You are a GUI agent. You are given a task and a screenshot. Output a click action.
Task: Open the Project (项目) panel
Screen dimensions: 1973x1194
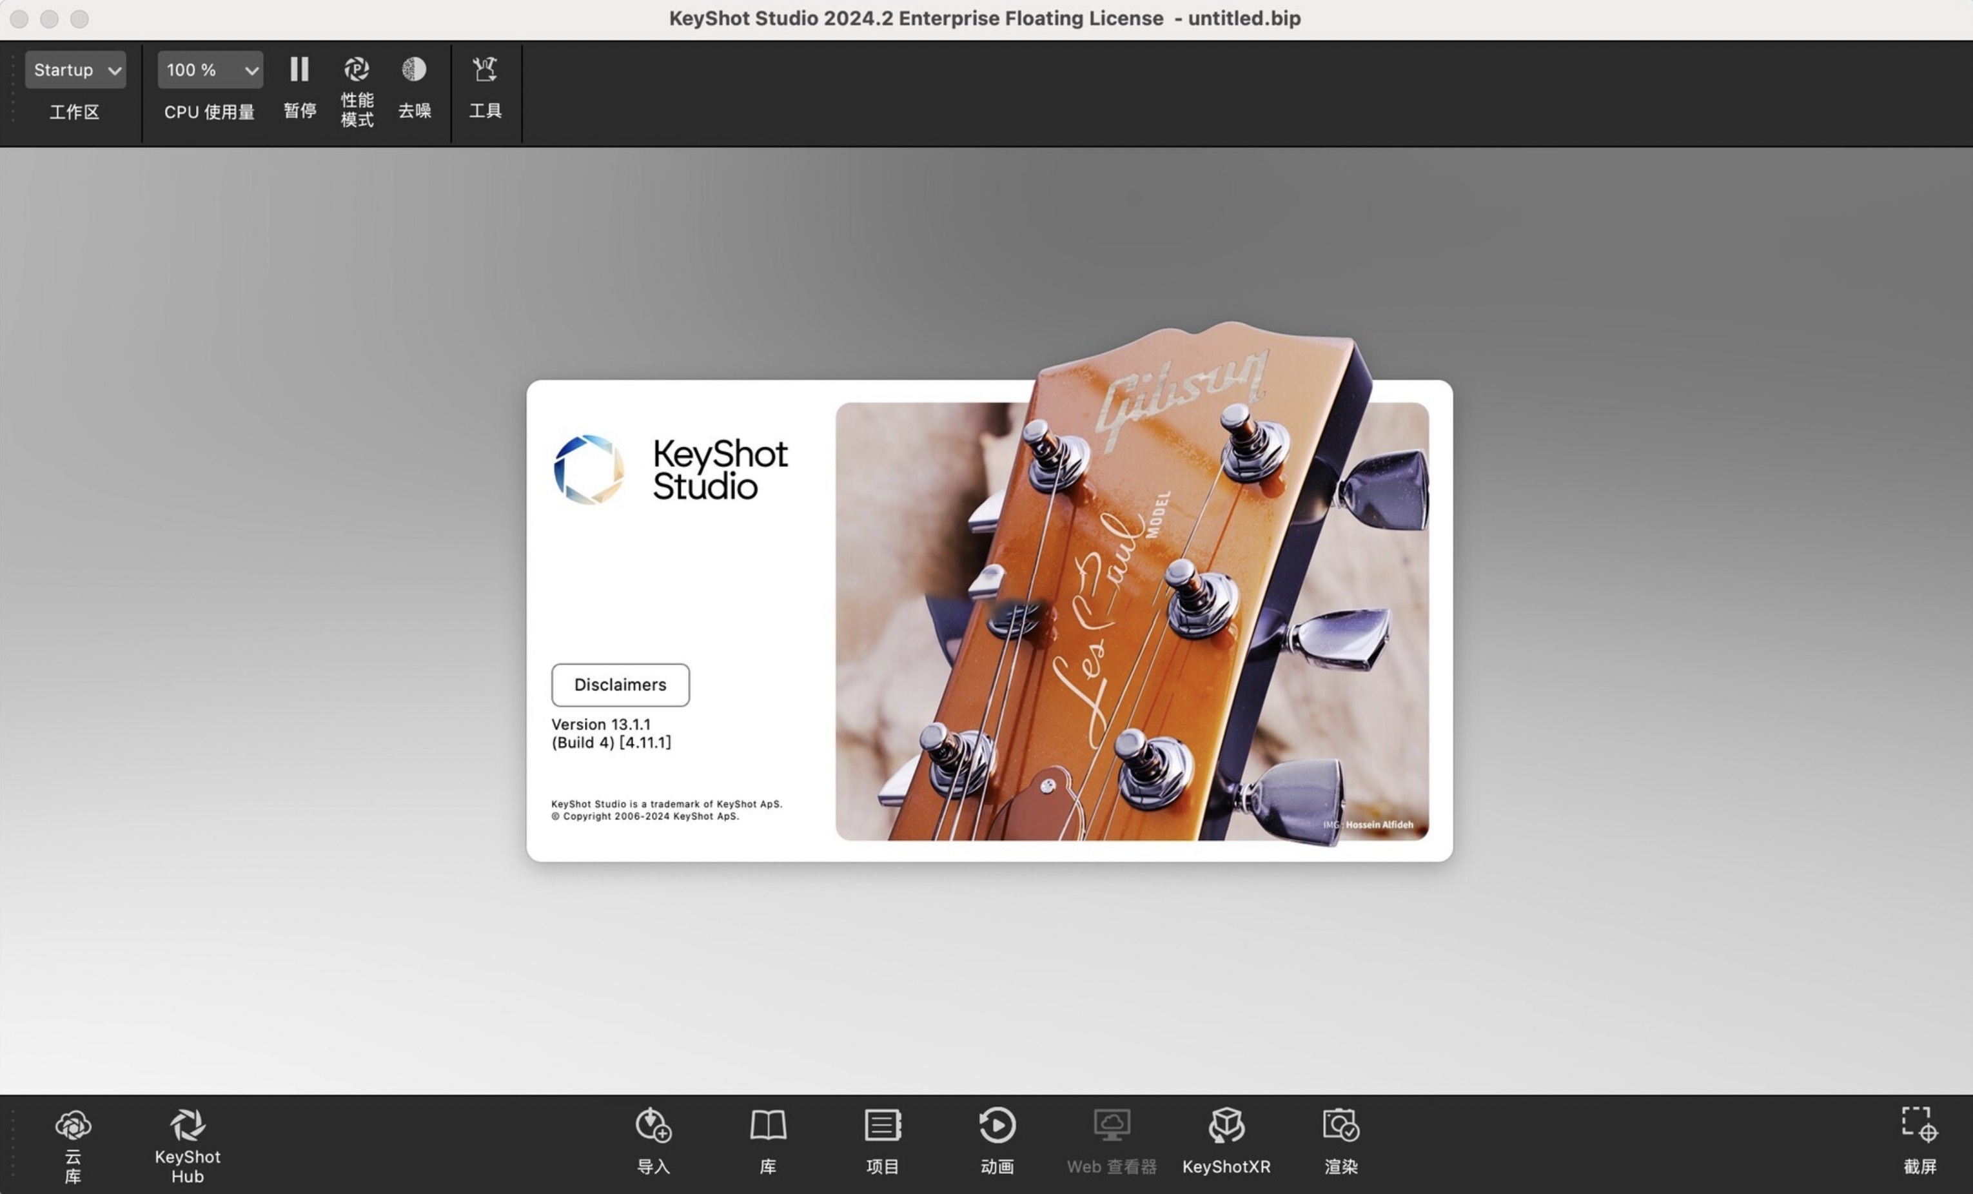pyautogui.click(x=883, y=1126)
